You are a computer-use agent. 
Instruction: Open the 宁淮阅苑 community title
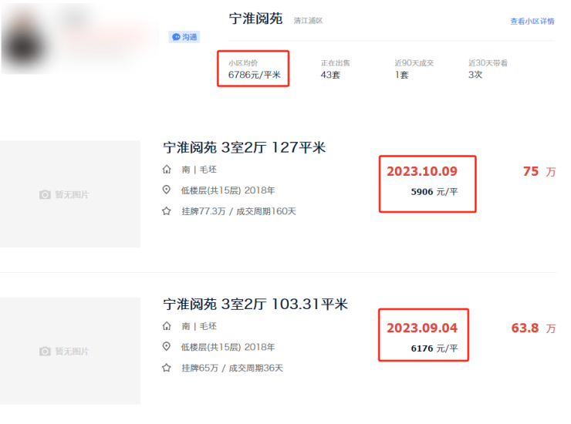click(x=255, y=19)
